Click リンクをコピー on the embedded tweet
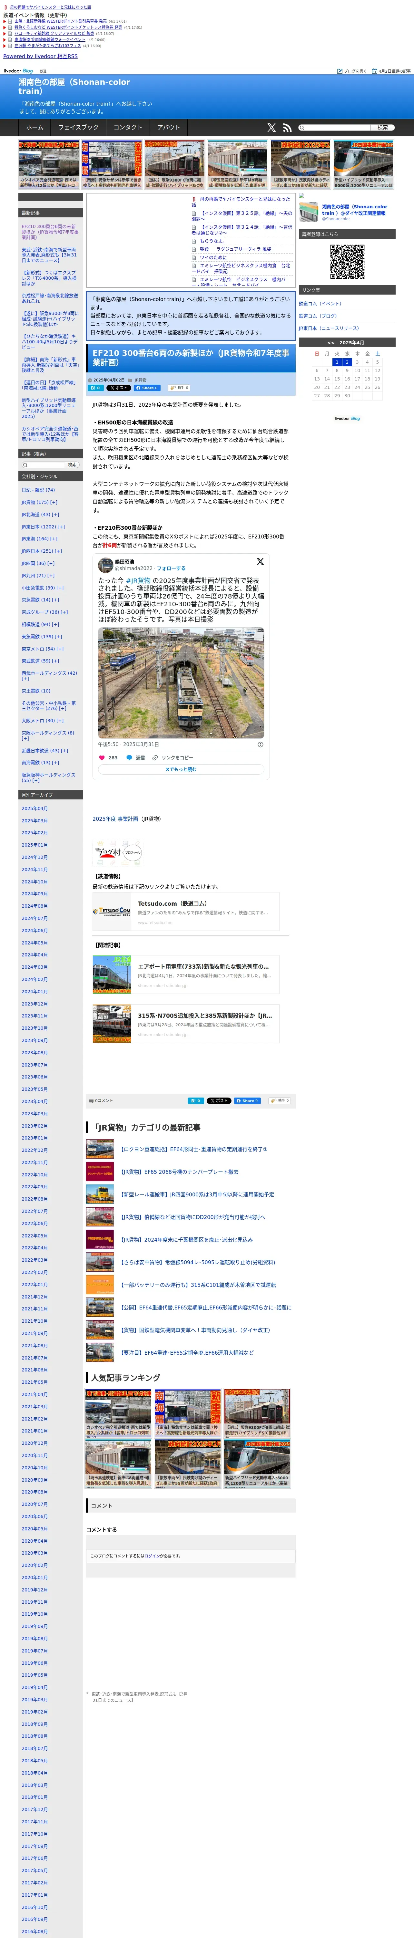Screen dimensions: 414x1938 (x=173, y=757)
